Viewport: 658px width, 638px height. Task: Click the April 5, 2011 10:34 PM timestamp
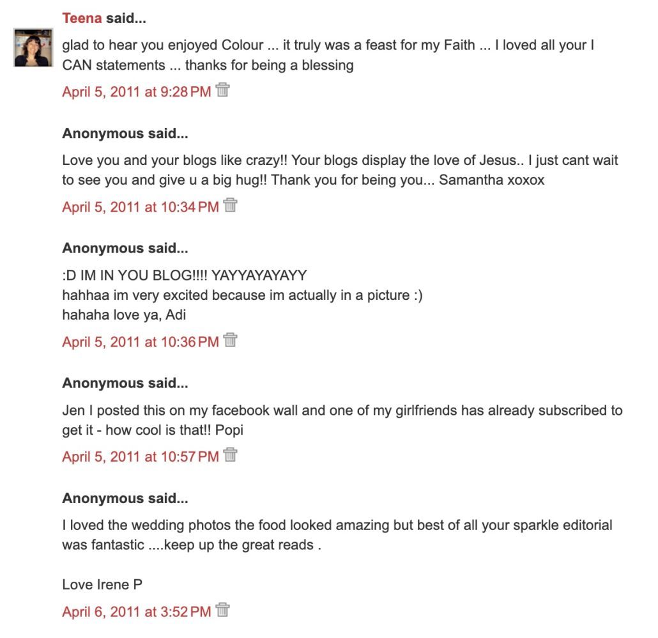pyautogui.click(x=140, y=206)
